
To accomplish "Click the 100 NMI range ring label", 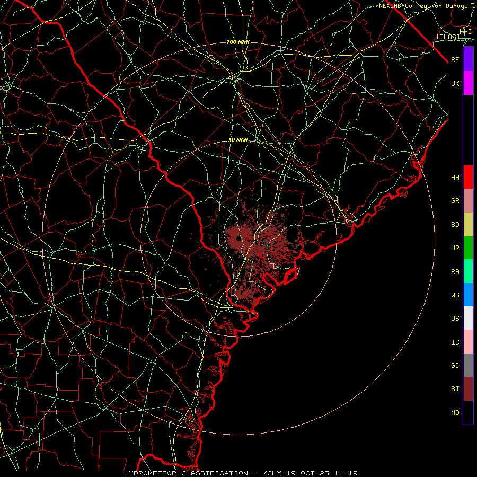I will [x=238, y=42].
